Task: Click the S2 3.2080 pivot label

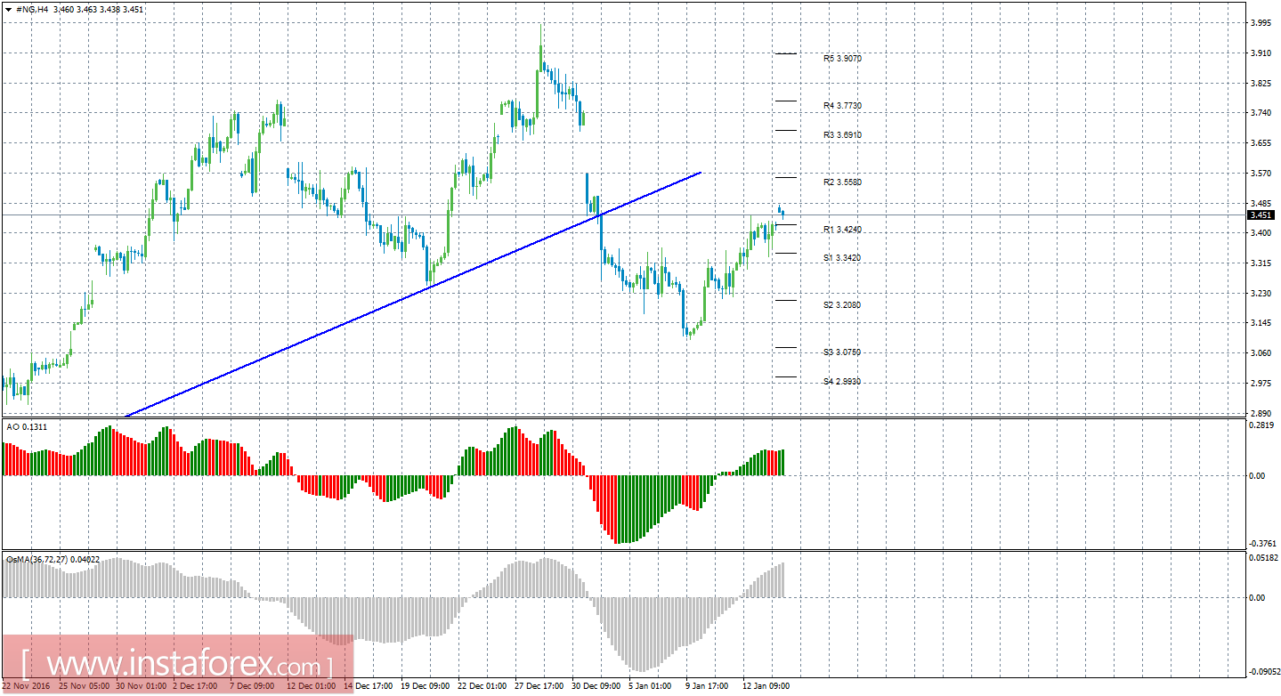Action: [x=842, y=304]
